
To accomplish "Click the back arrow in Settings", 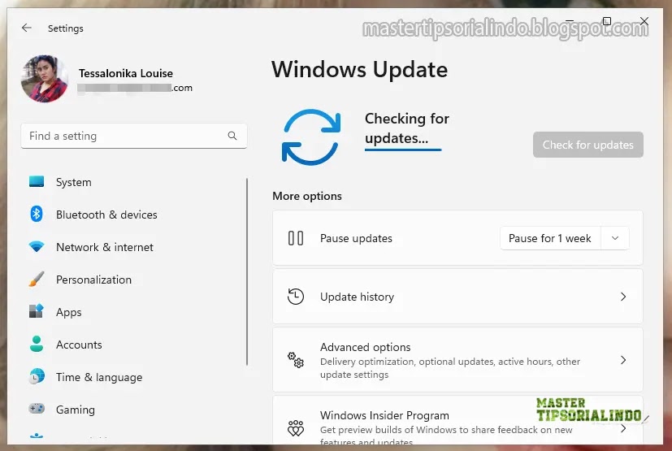I will click(27, 28).
